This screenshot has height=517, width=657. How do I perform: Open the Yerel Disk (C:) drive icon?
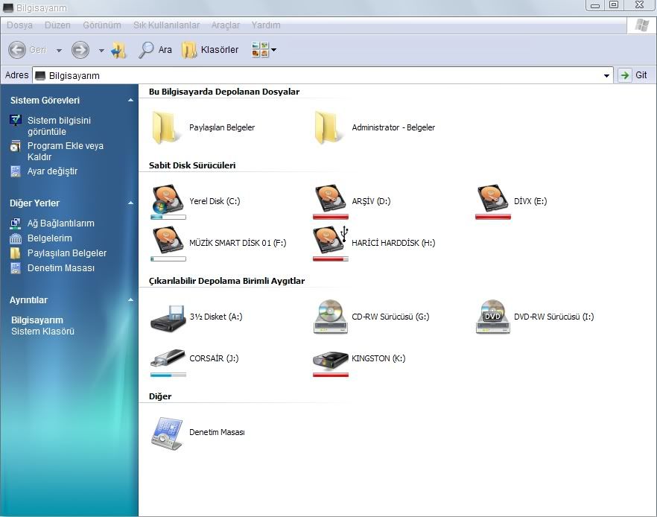[168, 200]
